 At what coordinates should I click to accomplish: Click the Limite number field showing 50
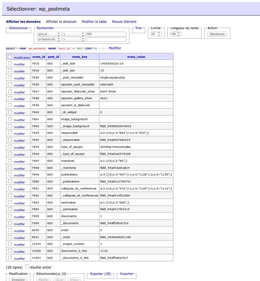click(156, 34)
